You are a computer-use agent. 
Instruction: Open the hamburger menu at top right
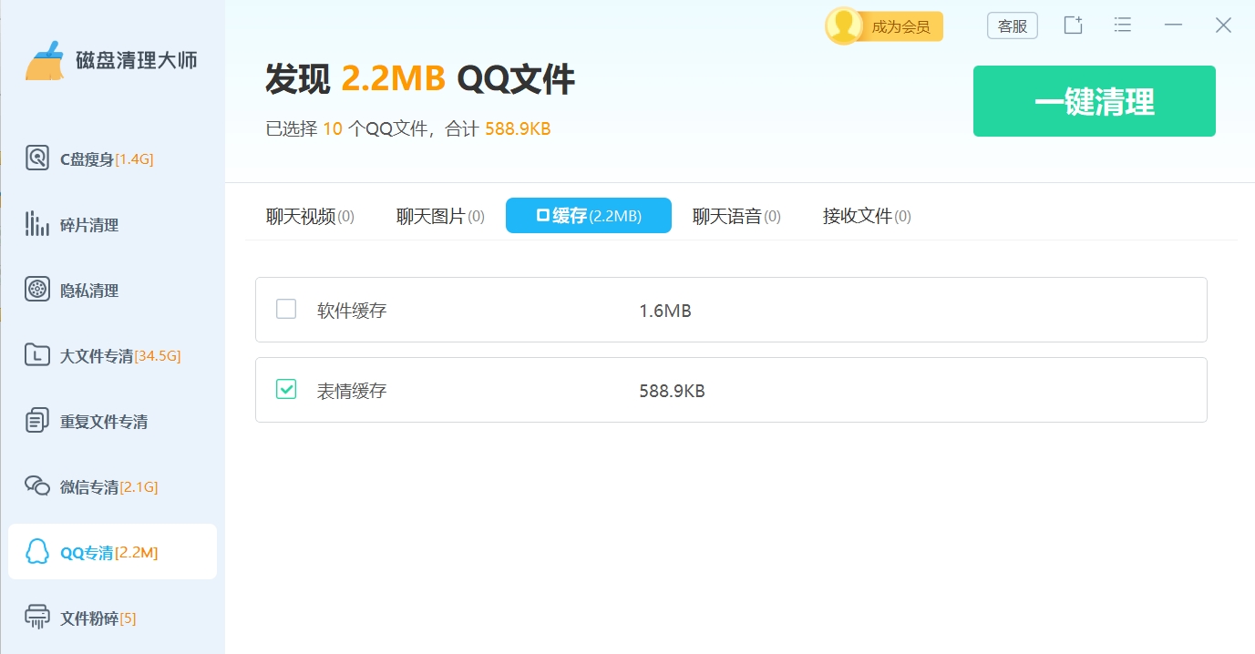click(x=1122, y=25)
